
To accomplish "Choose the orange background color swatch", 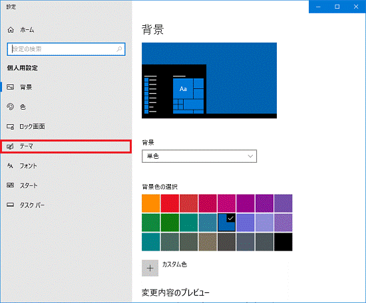I will pyautogui.click(x=151, y=203).
